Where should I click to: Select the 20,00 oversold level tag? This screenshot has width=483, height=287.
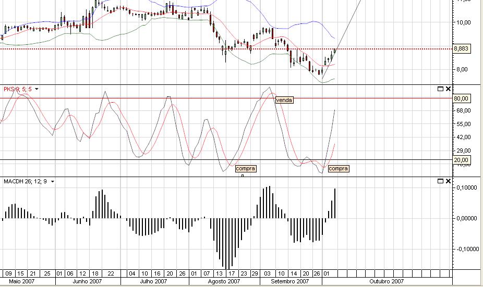click(462, 160)
